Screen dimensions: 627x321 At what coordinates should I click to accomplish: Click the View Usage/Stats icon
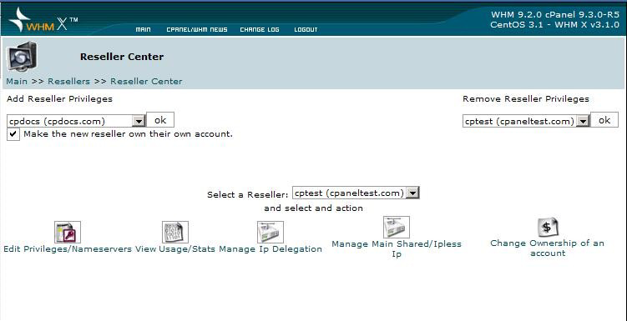pos(174,233)
